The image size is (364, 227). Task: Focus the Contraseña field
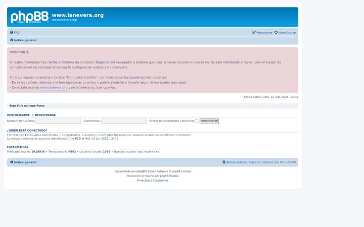[124, 121]
